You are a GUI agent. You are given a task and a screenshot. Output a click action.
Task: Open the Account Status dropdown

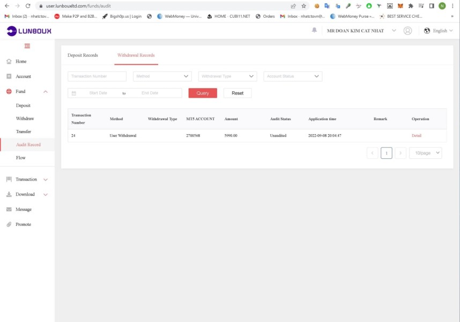tap(293, 76)
